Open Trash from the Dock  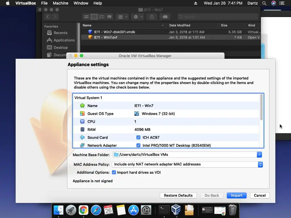232,210
